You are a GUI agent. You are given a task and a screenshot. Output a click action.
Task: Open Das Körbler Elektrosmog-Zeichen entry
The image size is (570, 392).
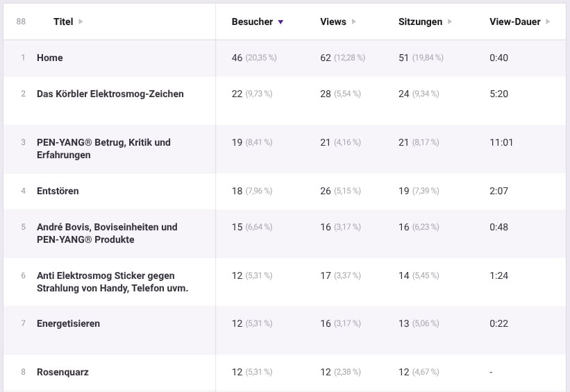[x=110, y=94]
